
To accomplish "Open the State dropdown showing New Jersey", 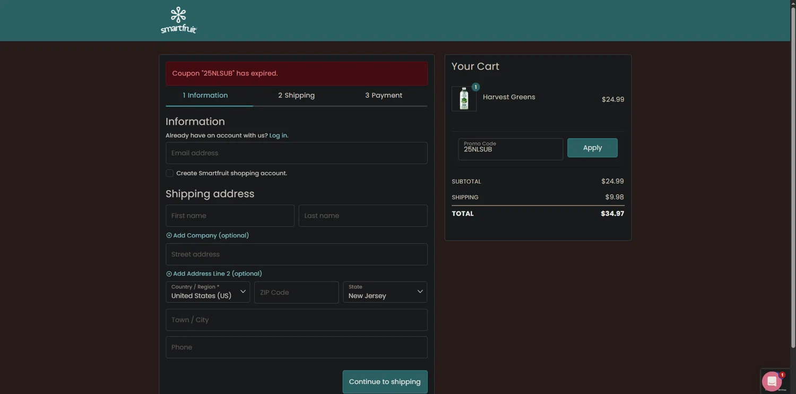I will click(x=385, y=292).
